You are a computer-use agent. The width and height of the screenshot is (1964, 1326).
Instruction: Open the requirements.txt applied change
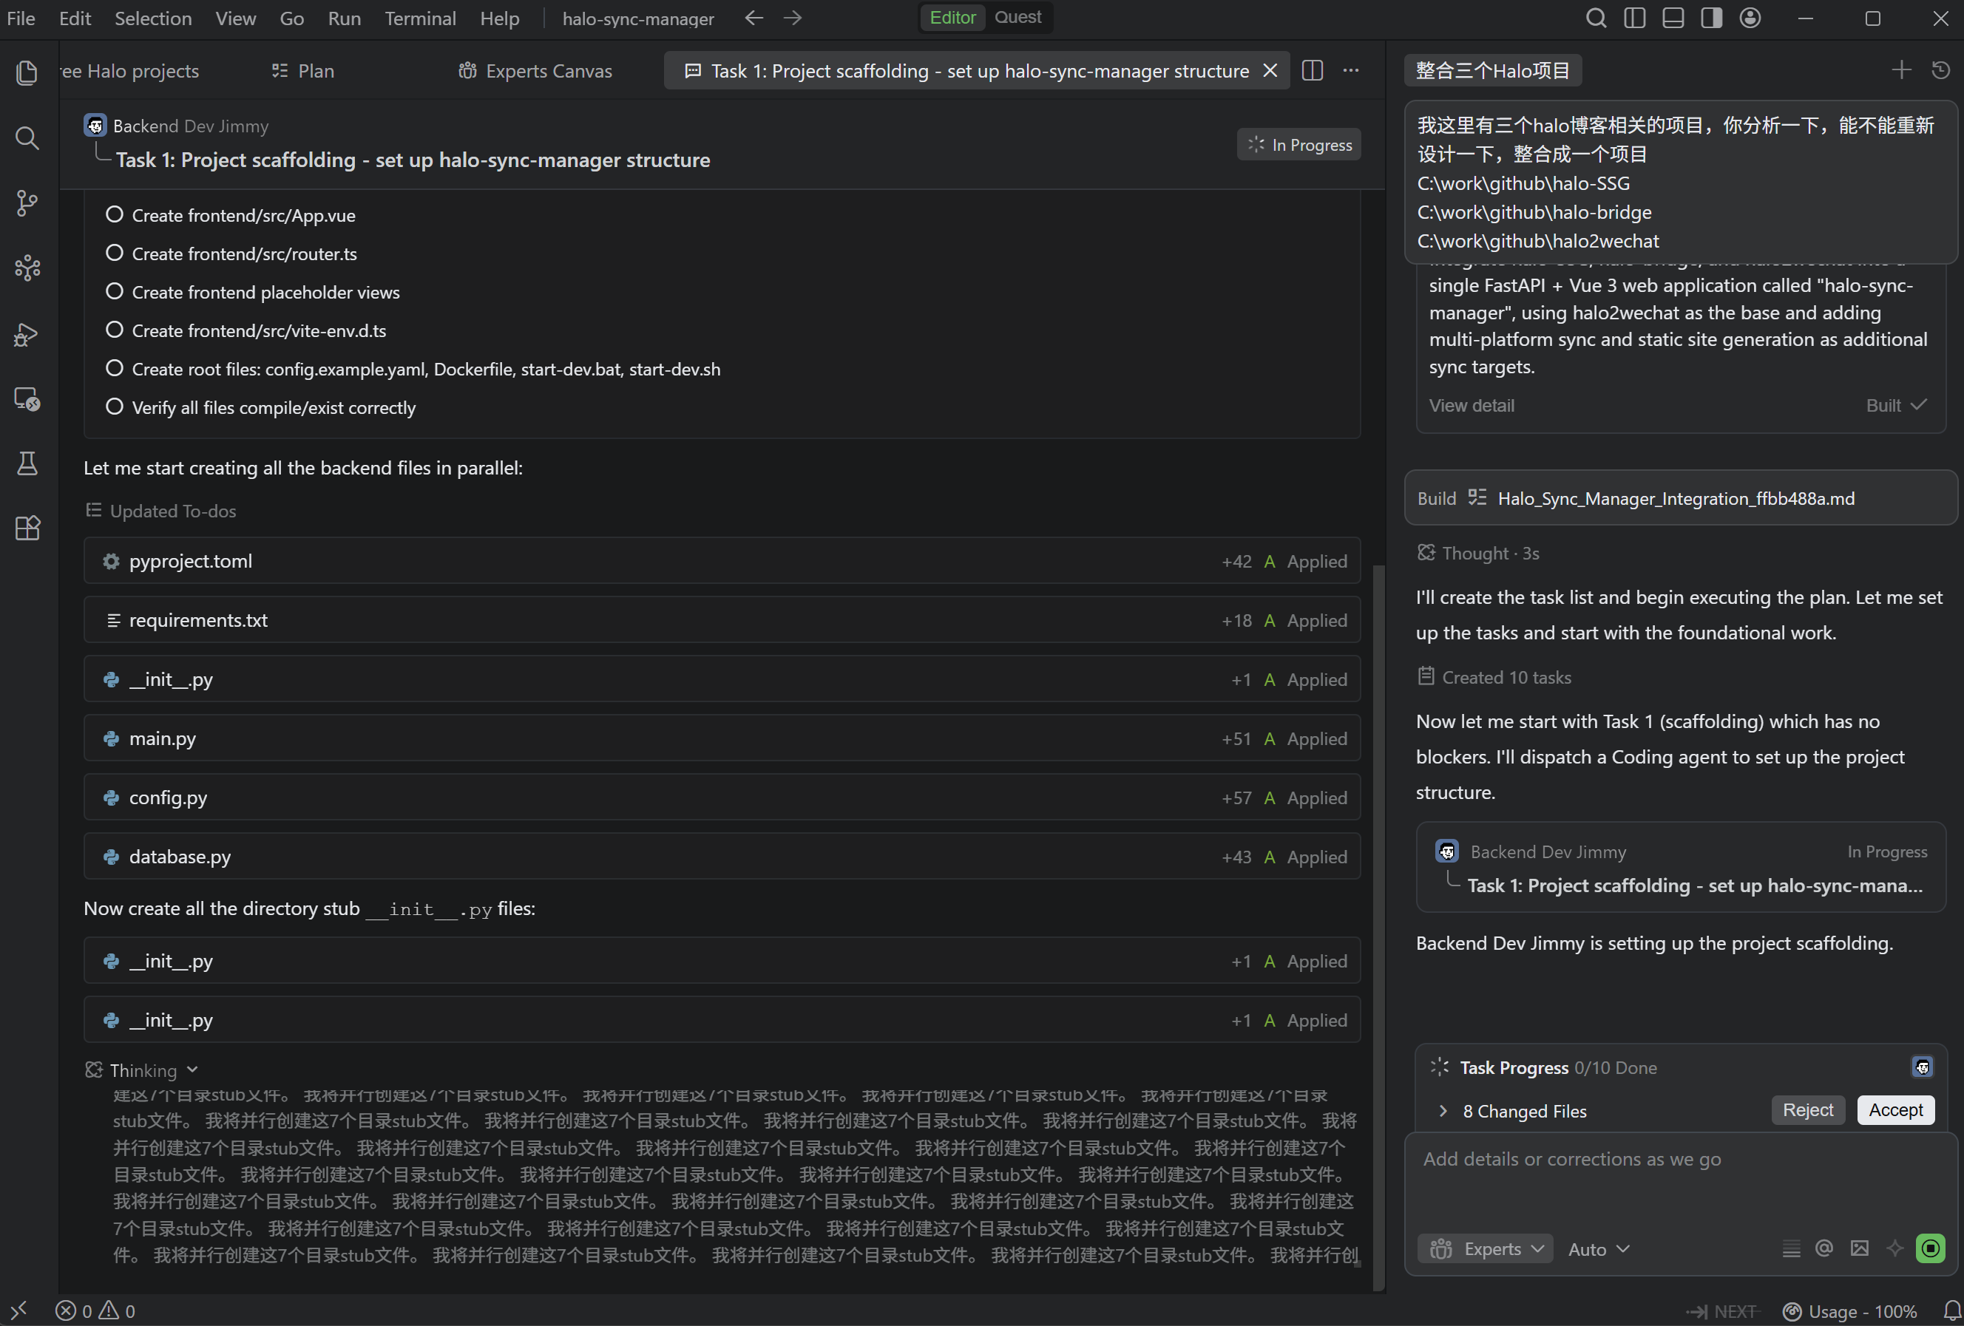pos(722,620)
